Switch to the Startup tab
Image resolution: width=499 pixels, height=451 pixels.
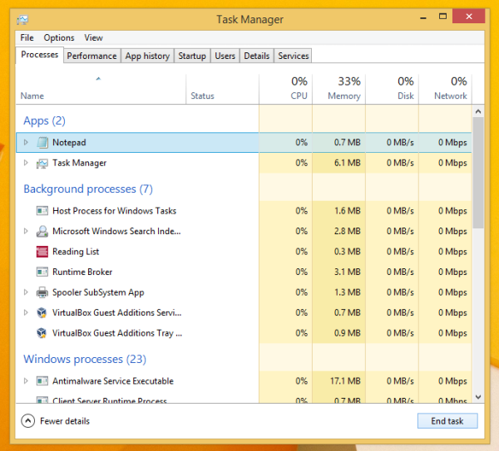click(192, 56)
